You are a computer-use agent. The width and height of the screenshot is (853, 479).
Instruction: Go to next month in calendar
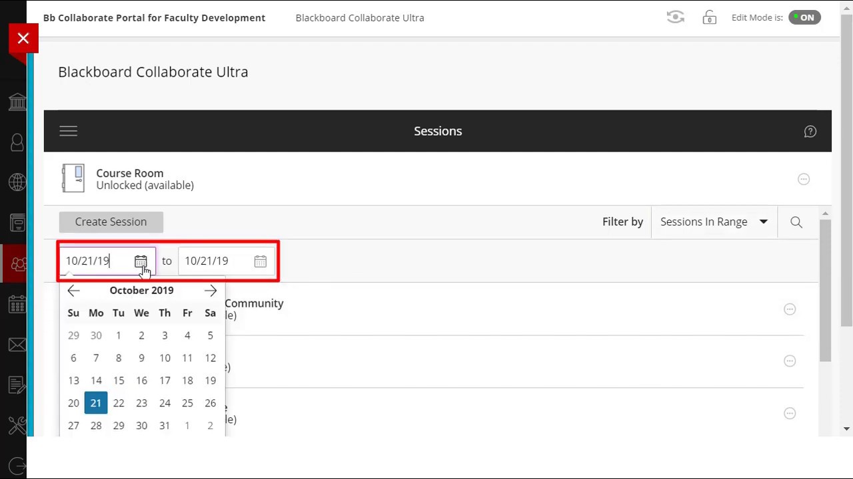211,291
